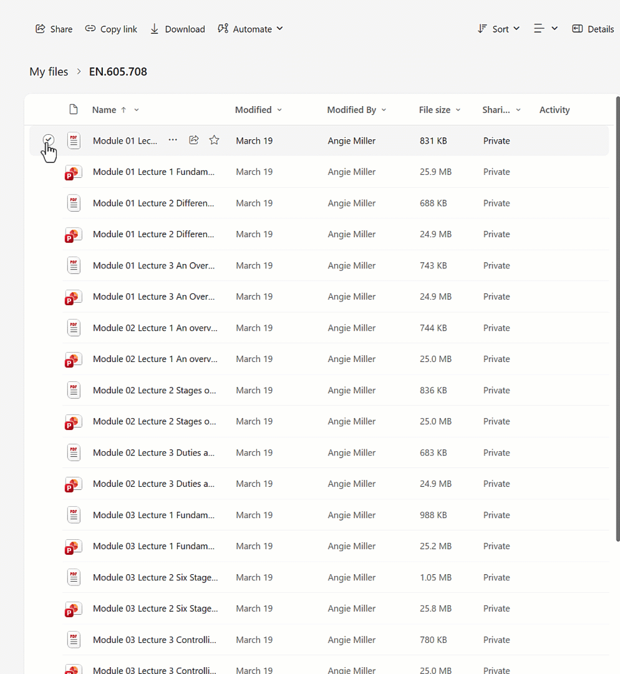The height and width of the screenshot is (674, 620).
Task: Click the PowerPoint icon of Module 01 Lecture 3 file
Action: coord(73,297)
